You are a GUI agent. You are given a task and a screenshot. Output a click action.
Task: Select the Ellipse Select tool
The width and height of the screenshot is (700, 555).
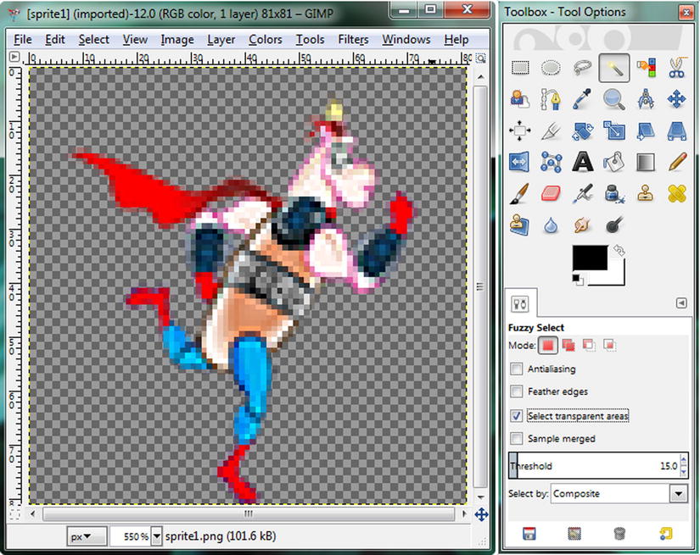[x=551, y=68]
